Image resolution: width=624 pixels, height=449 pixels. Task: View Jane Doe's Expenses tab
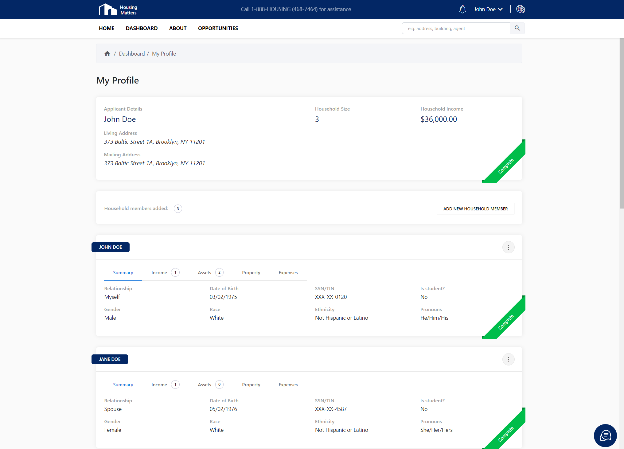[x=288, y=385]
